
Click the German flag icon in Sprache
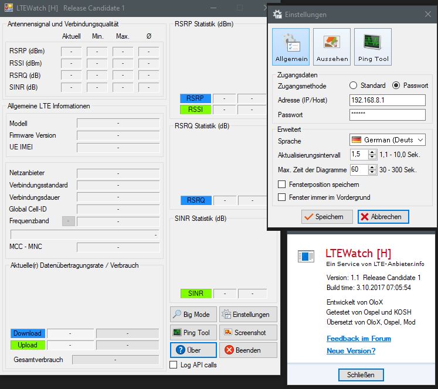[x=356, y=140]
